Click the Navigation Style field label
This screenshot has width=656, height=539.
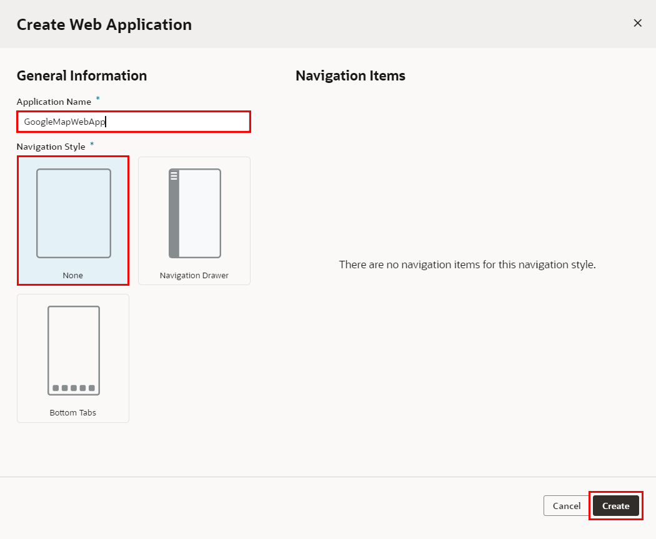click(x=51, y=147)
